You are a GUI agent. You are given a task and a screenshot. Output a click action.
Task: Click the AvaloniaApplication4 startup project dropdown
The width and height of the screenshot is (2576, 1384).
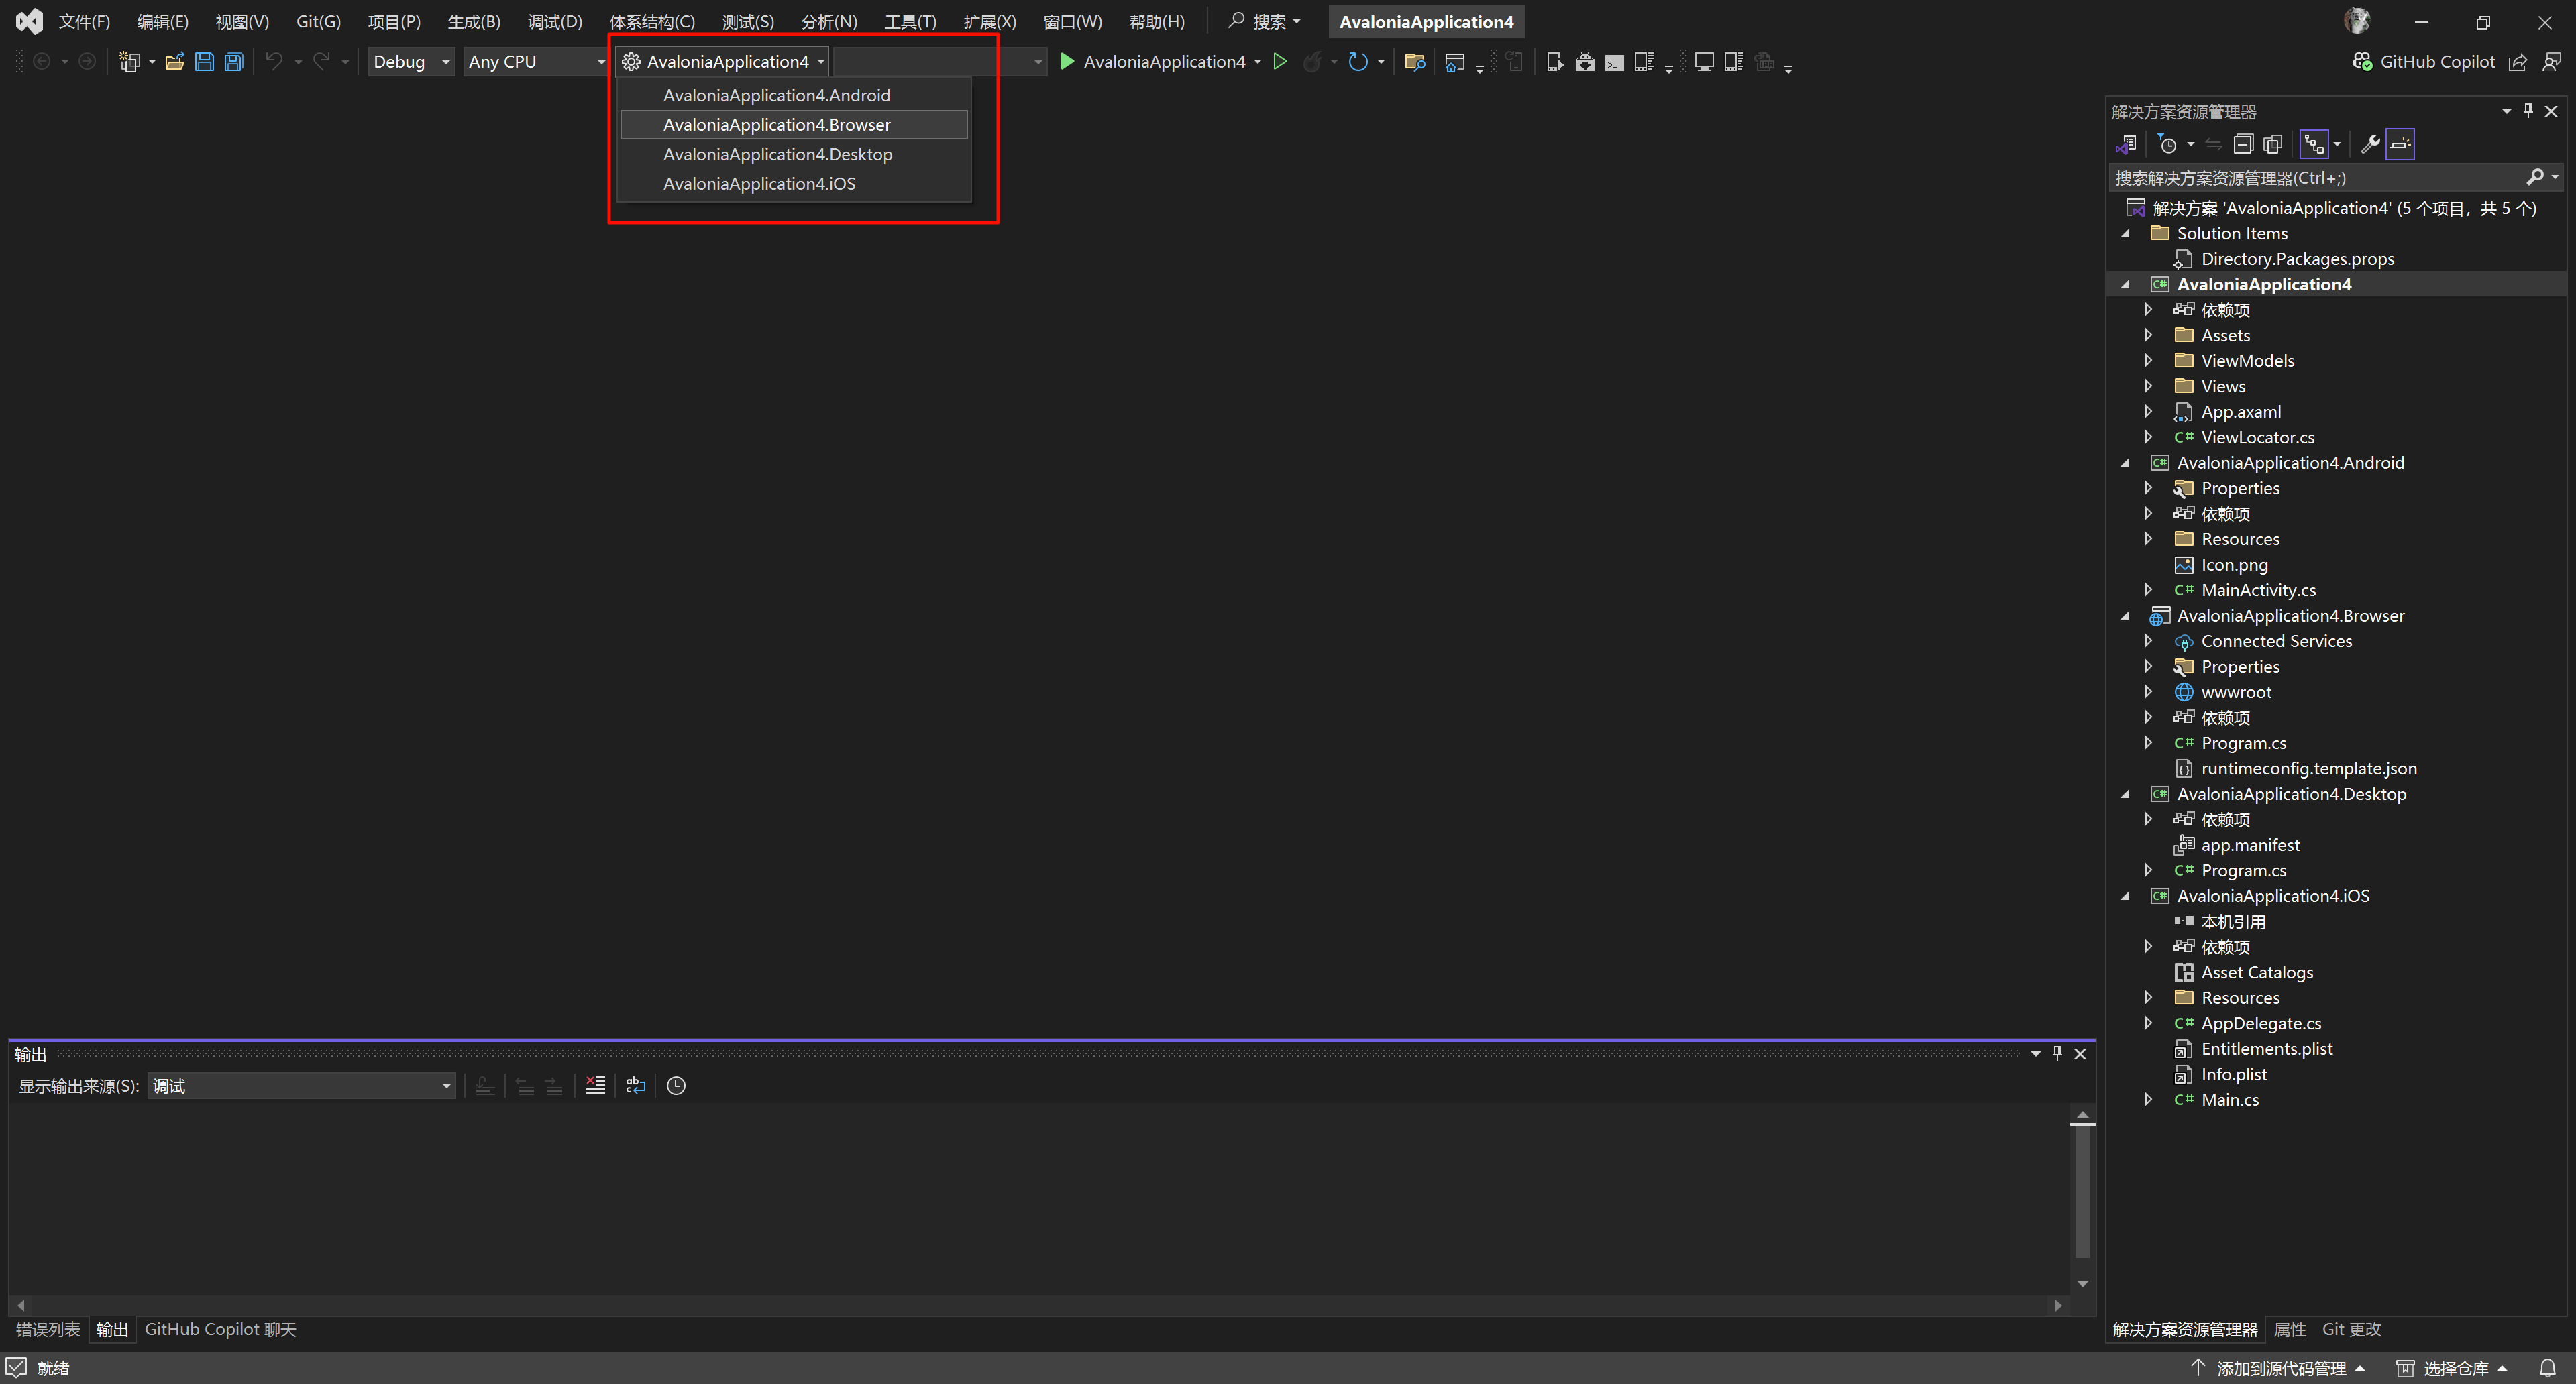point(723,62)
